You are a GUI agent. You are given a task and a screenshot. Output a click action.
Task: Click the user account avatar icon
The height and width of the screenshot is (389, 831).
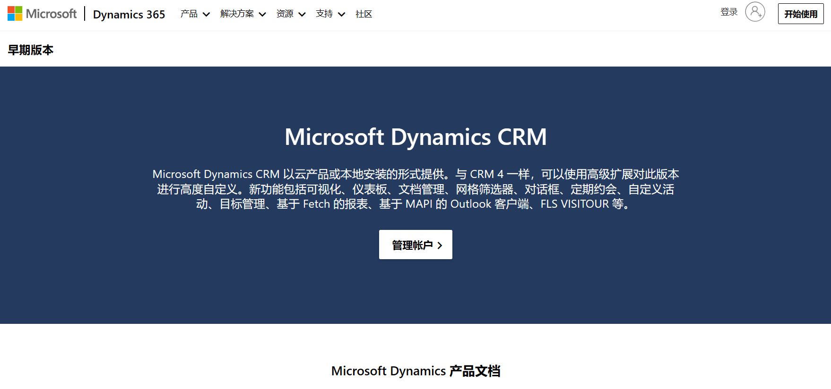tap(755, 12)
